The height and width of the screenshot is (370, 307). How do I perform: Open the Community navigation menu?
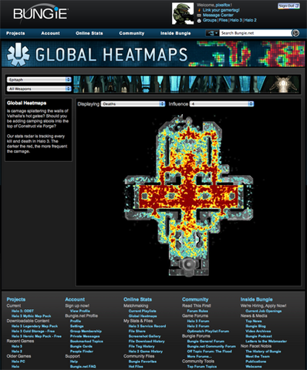pos(132,33)
